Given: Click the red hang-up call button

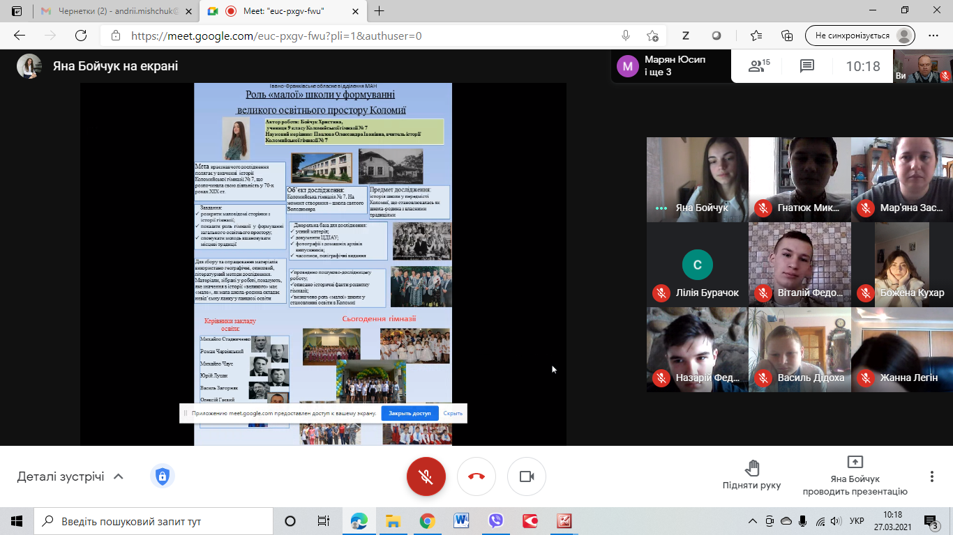Looking at the screenshot, I should pos(476,476).
